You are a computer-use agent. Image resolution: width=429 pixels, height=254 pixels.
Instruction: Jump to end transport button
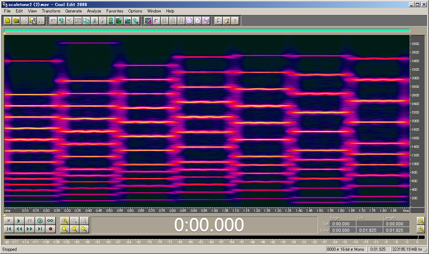point(40,229)
